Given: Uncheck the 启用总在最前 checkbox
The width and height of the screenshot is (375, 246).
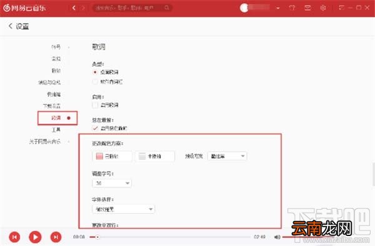Looking at the screenshot, I should coord(95,128).
